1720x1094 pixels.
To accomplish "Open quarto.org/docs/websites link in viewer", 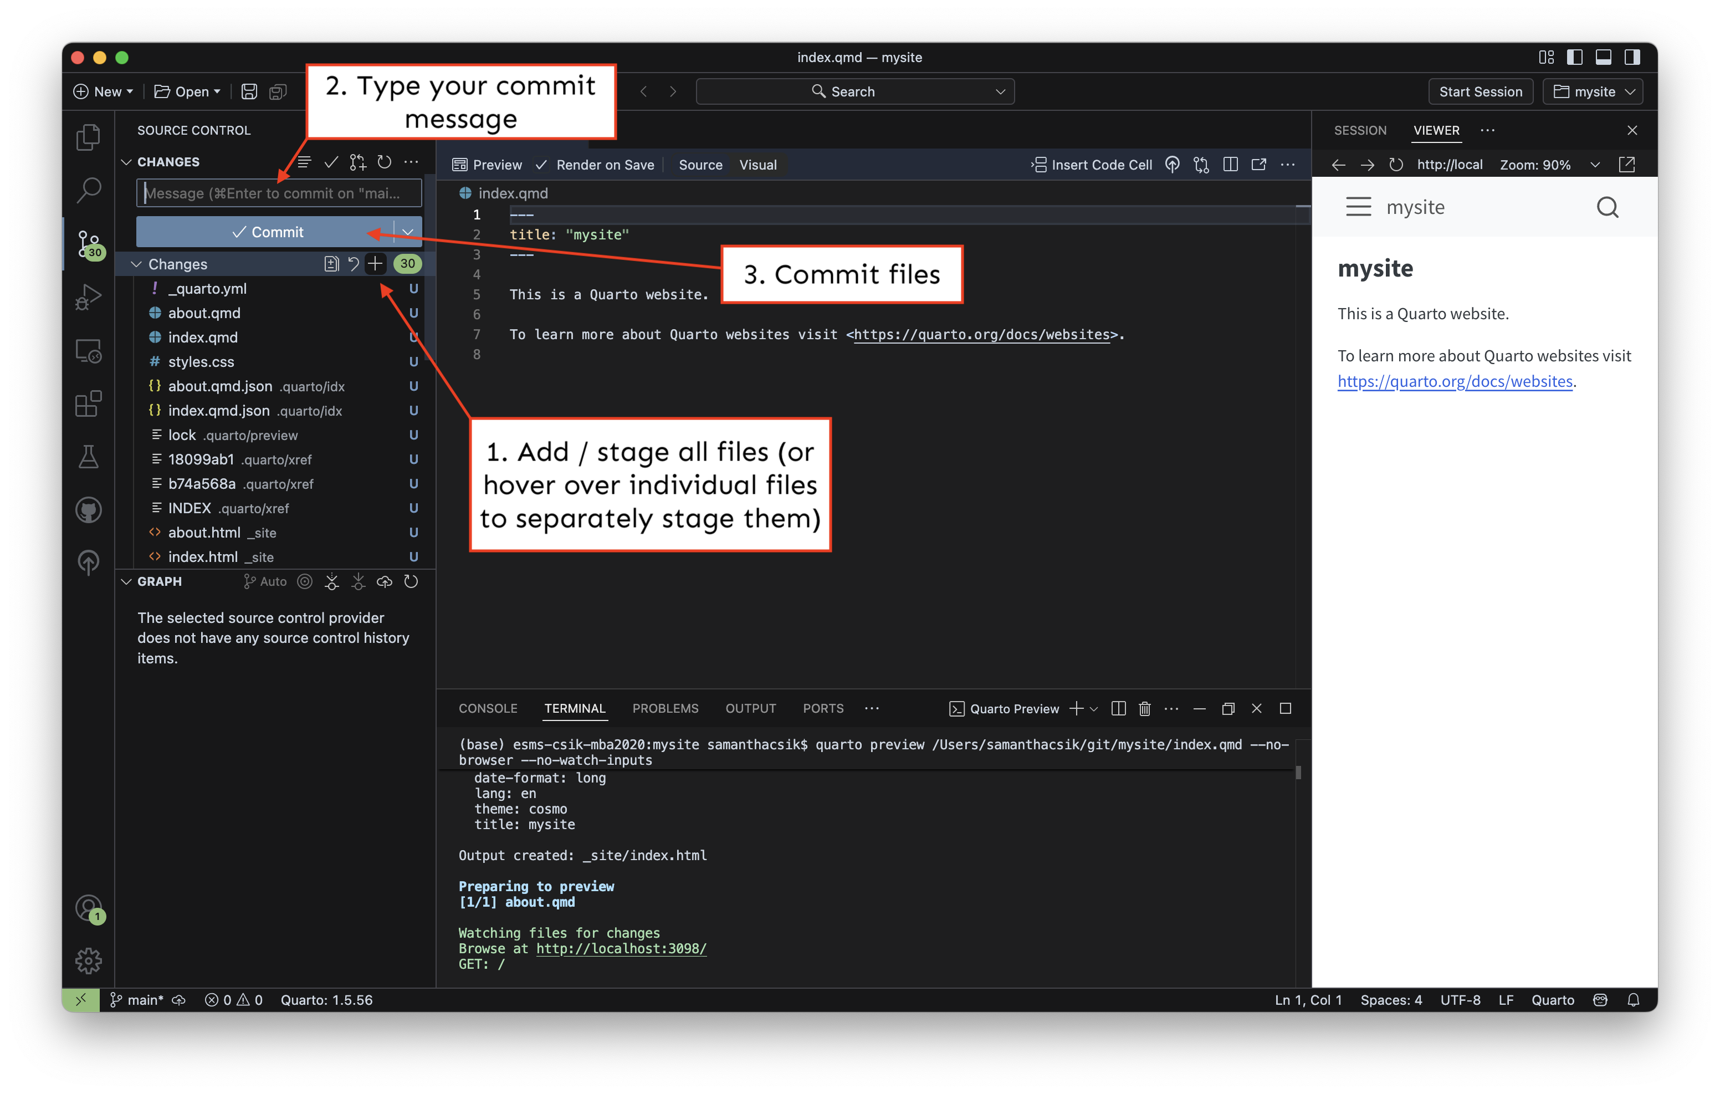I will (x=1454, y=381).
